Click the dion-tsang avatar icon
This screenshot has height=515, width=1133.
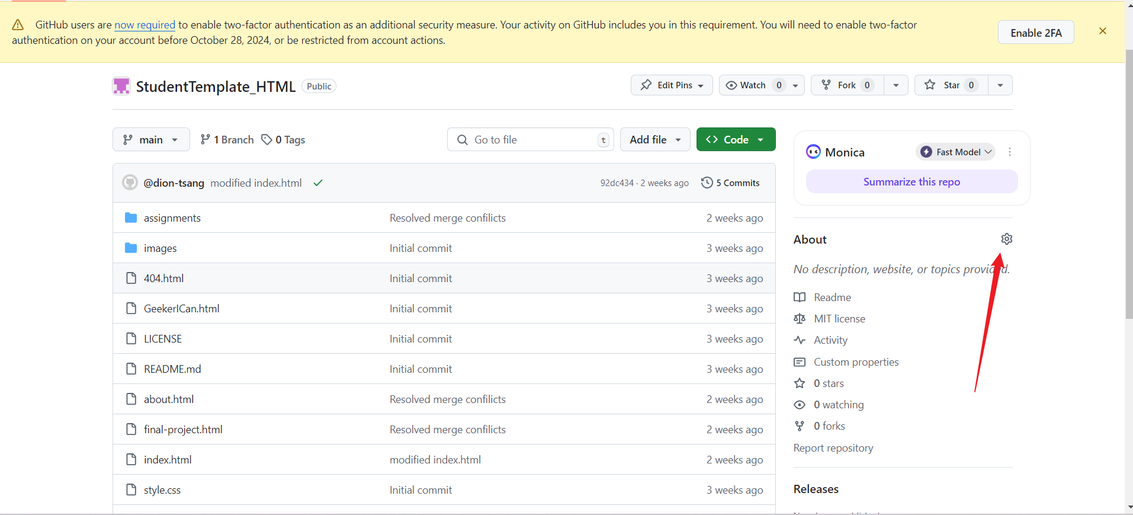[x=130, y=183]
